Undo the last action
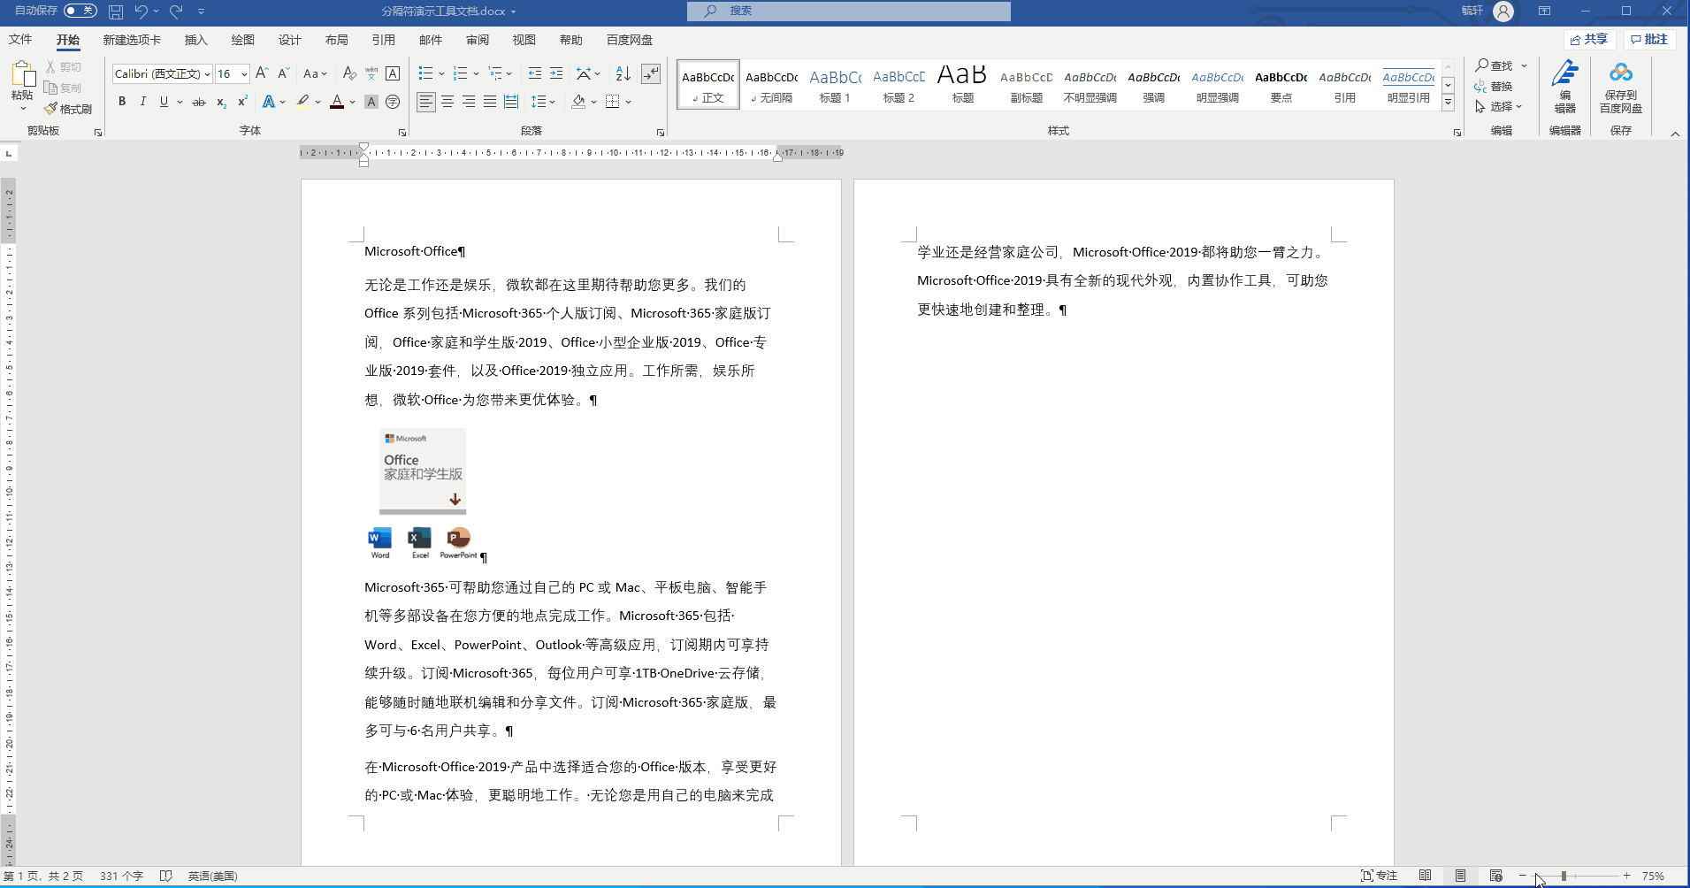Screen dimensions: 1690x888 click(x=141, y=11)
